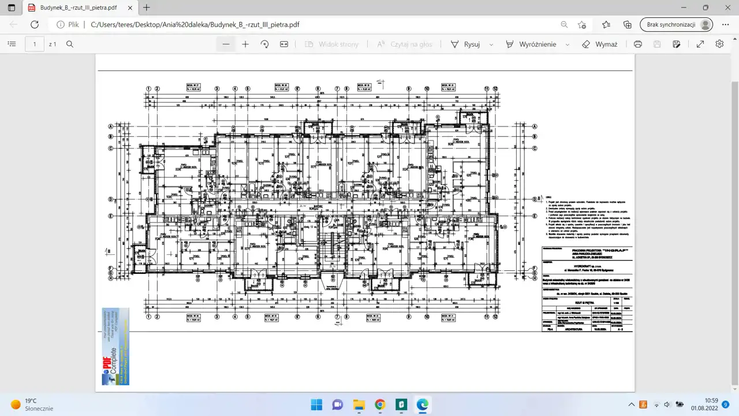Expand the Rysuj options dropdown arrow
This screenshot has width=739, height=416.
(491, 44)
